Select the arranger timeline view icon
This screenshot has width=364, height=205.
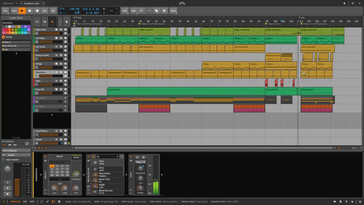52,22
